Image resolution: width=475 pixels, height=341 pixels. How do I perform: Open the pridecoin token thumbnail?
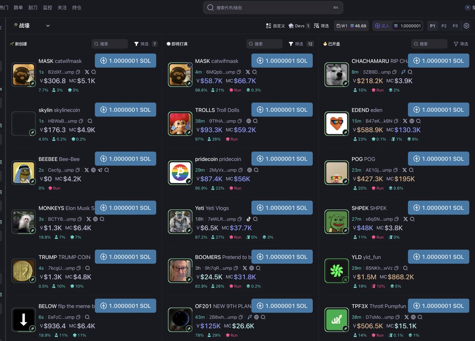180,173
